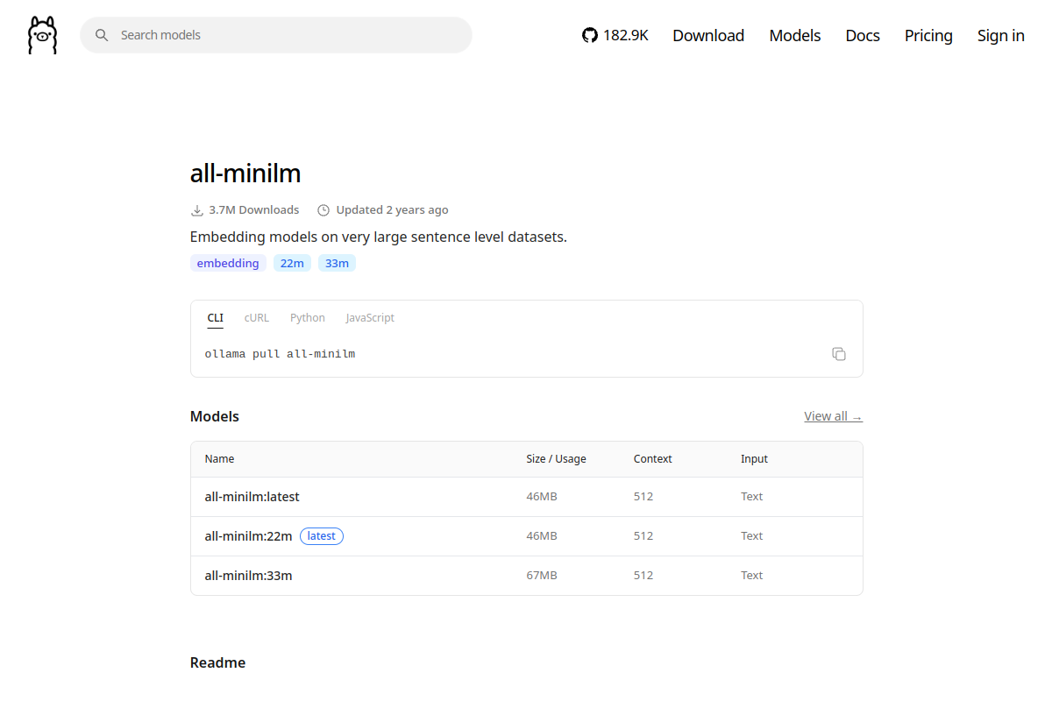The height and width of the screenshot is (701, 1052).
Task: Click the all-minilm page title
Action: click(245, 173)
